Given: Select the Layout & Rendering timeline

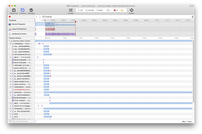Looking at the screenshot, I should point(21,29).
